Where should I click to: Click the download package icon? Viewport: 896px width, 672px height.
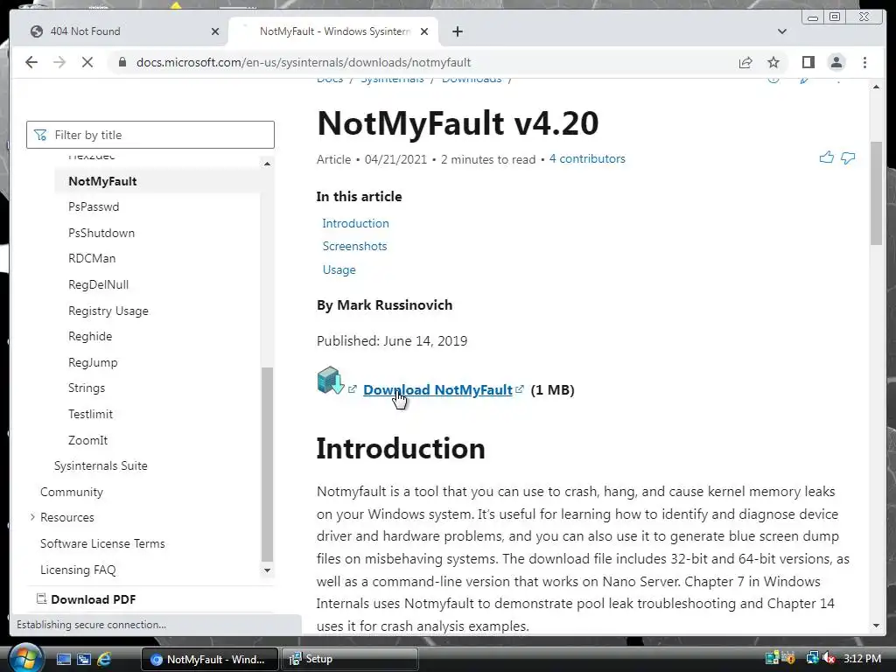tap(330, 381)
